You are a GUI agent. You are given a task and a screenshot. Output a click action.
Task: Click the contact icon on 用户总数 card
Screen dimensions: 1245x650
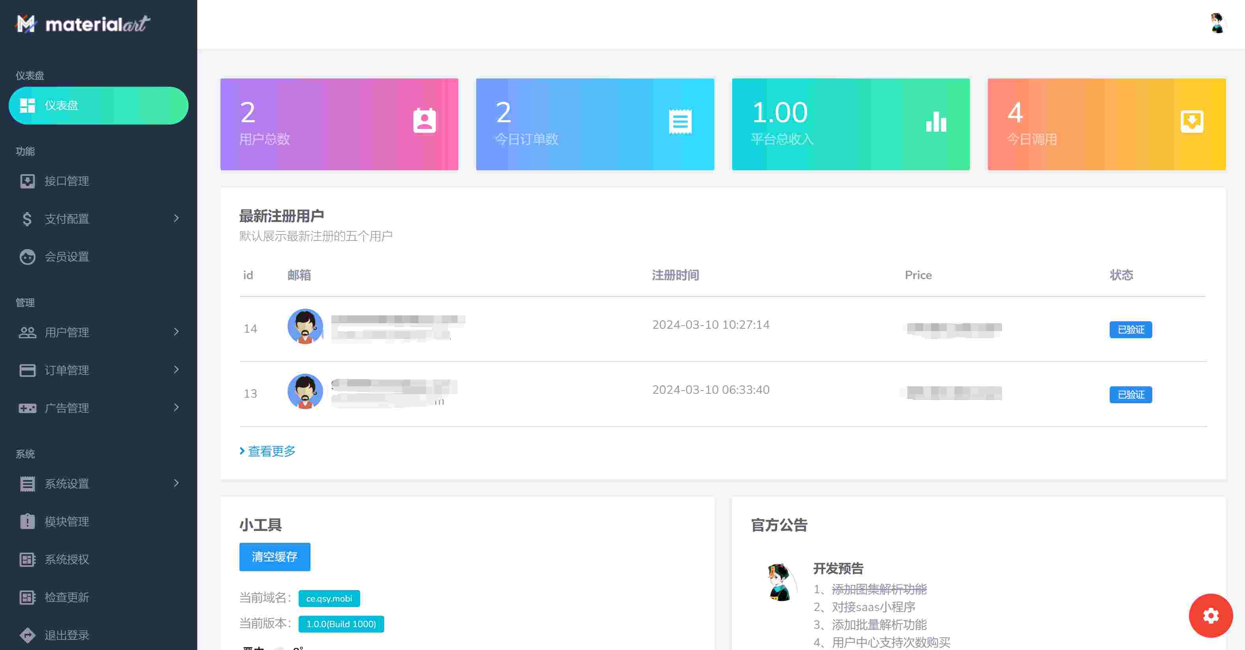(x=424, y=121)
